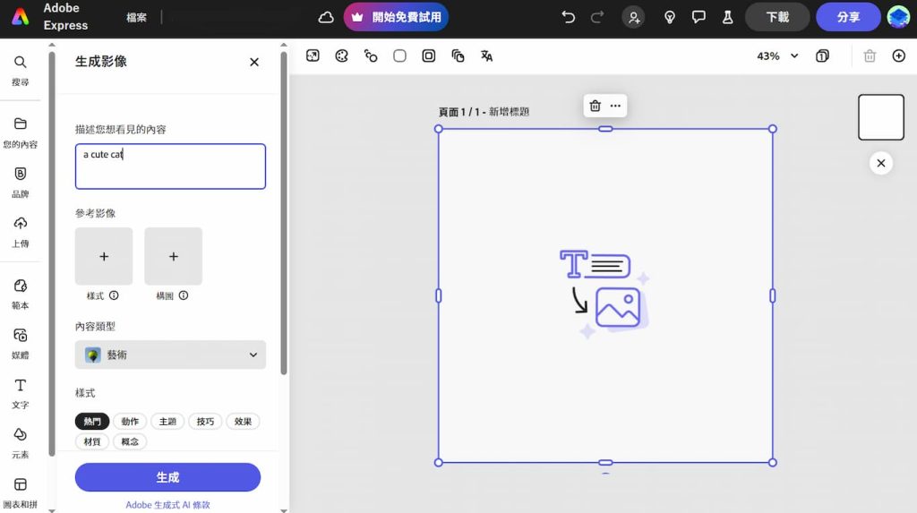Add a style reference image

click(x=104, y=256)
